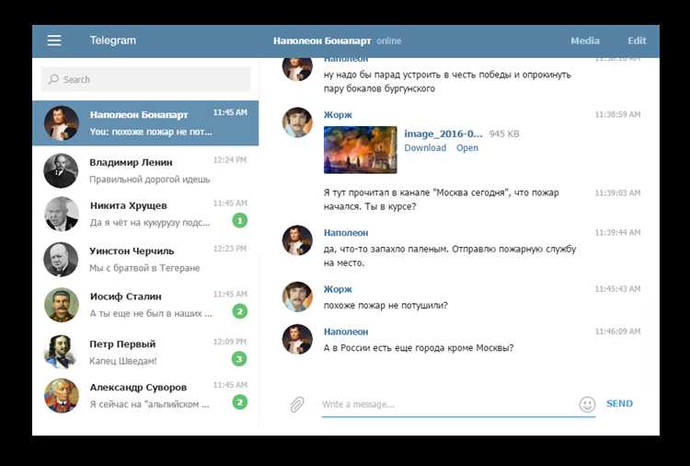Click Edit in the header

click(x=637, y=41)
